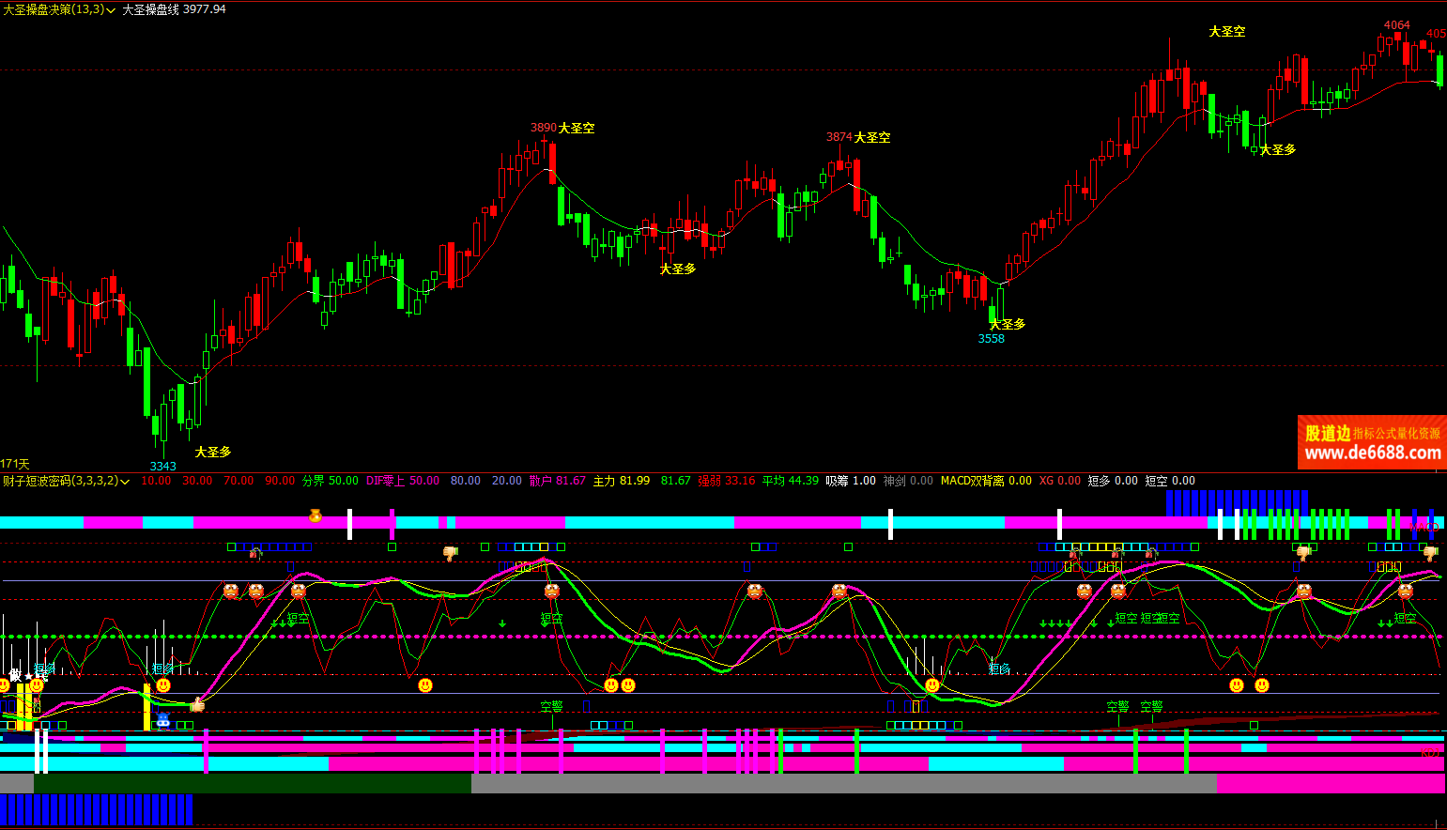Click the 3558 low price label
This screenshot has height=830, width=1447.
[991, 339]
